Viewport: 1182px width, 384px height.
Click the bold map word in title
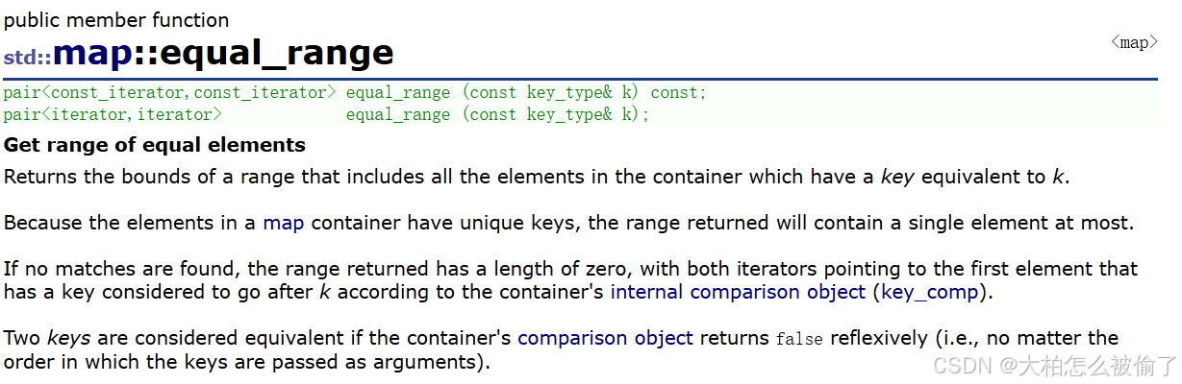point(91,54)
